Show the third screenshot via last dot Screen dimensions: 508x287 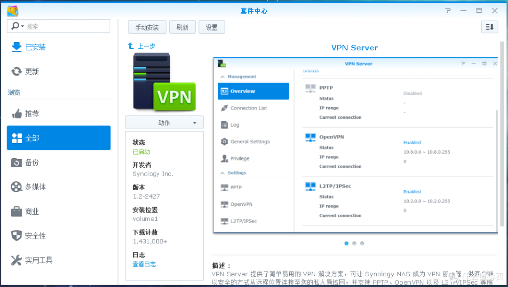tap(362, 243)
